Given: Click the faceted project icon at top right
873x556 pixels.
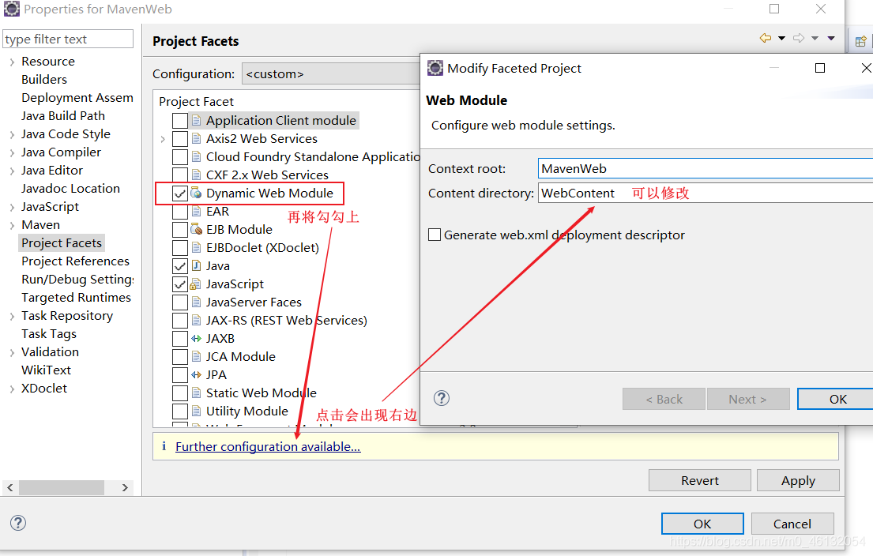Looking at the screenshot, I should (861, 39).
